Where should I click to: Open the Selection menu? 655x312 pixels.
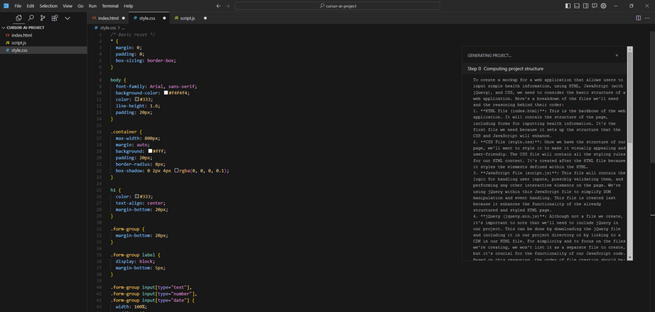(x=49, y=5)
